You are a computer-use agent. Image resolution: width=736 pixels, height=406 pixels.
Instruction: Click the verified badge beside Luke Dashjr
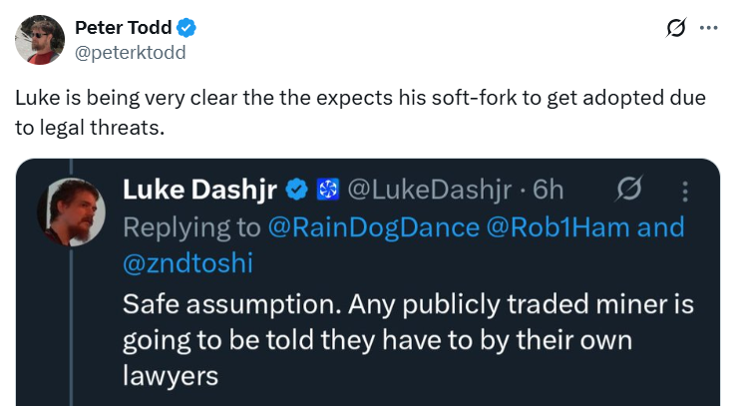coord(297,189)
